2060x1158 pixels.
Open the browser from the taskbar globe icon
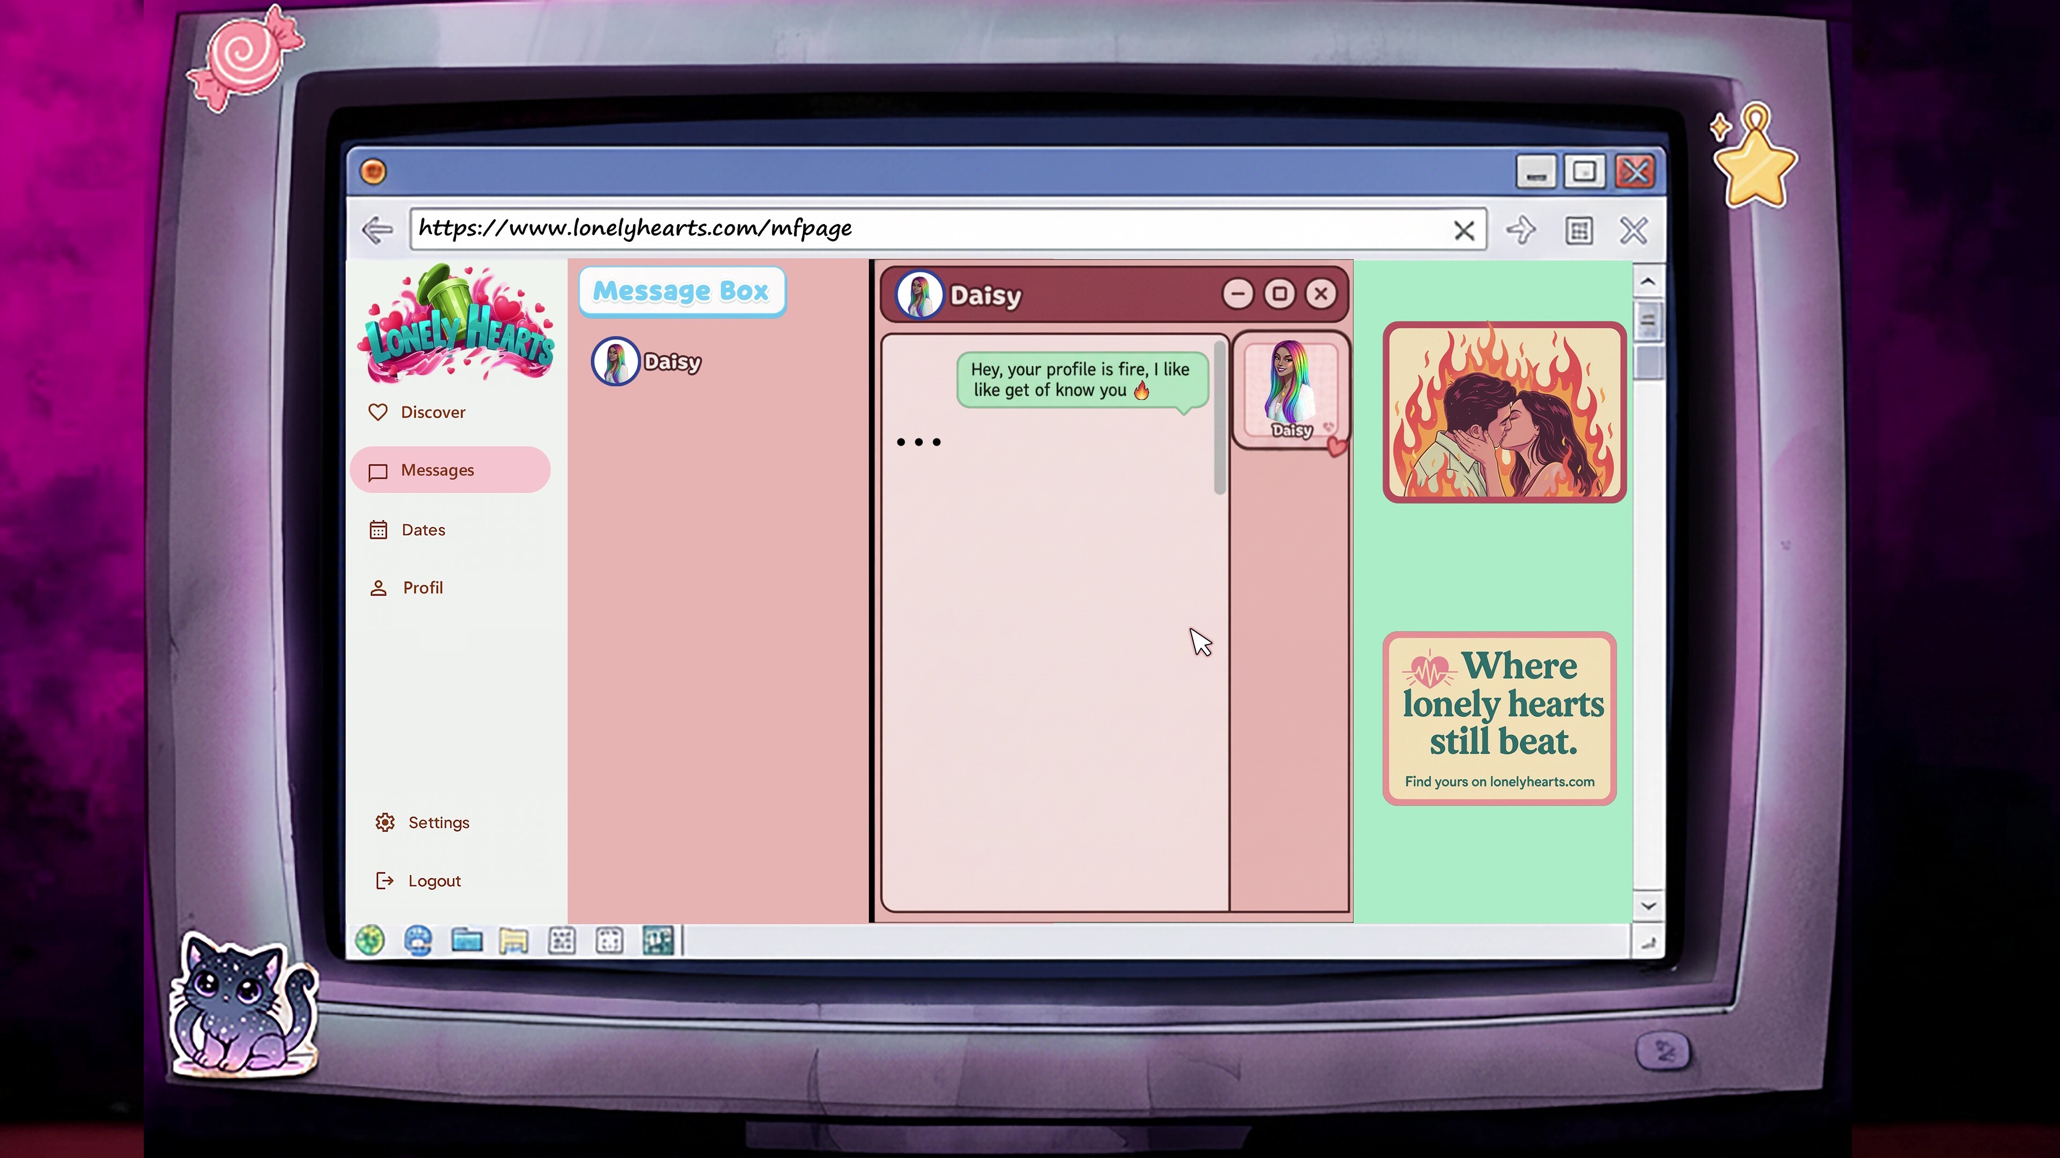(x=370, y=941)
